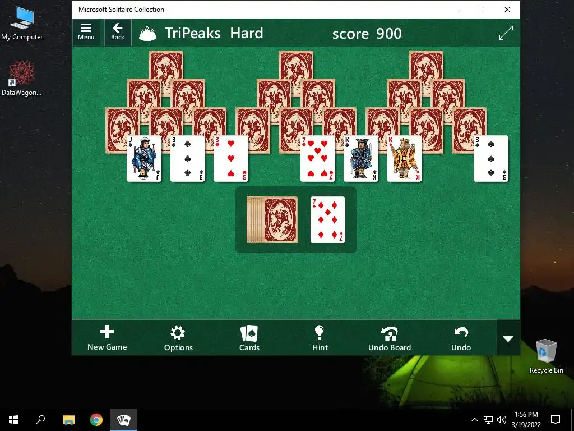Undo the last move
The height and width of the screenshot is (431, 574).
(461, 338)
